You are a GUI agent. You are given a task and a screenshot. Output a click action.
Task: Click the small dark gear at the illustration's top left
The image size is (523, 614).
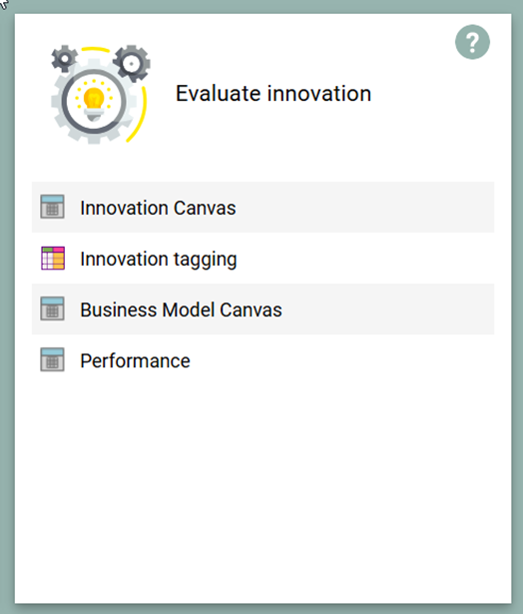tap(64, 58)
